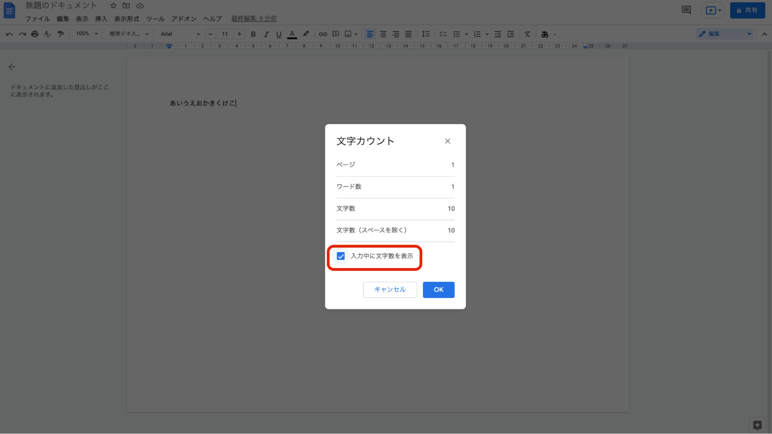Screen dimensions: 772x434
Task: Click the redo arrow icon
Action: point(22,34)
